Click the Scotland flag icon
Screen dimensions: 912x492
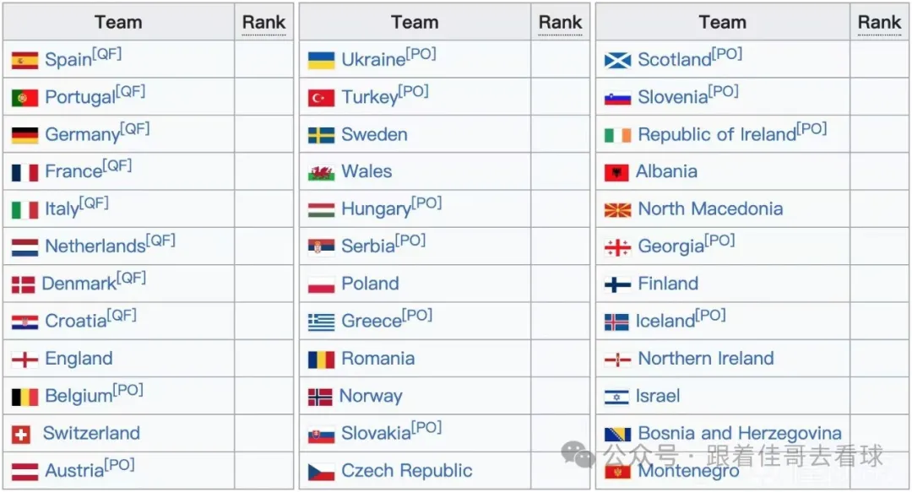coord(617,61)
